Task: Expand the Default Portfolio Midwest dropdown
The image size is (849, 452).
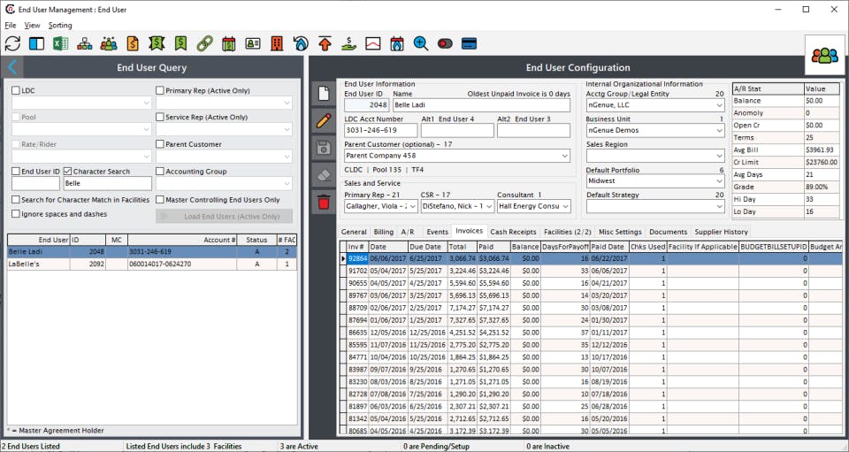Action: point(719,181)
